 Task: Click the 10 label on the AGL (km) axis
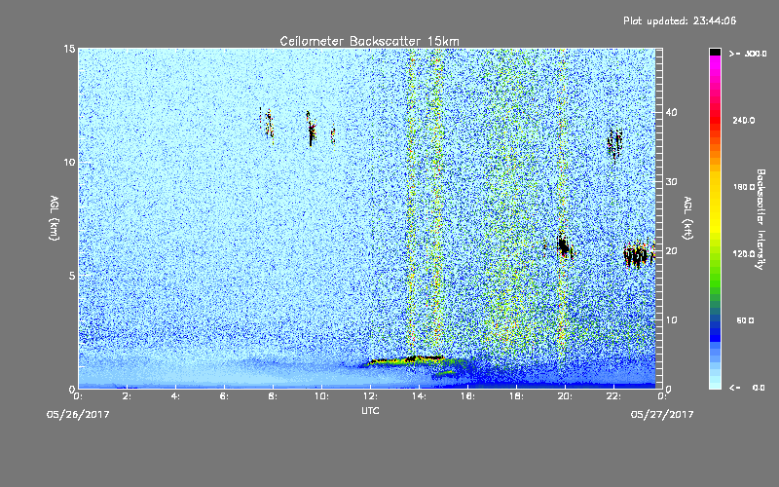69,163
